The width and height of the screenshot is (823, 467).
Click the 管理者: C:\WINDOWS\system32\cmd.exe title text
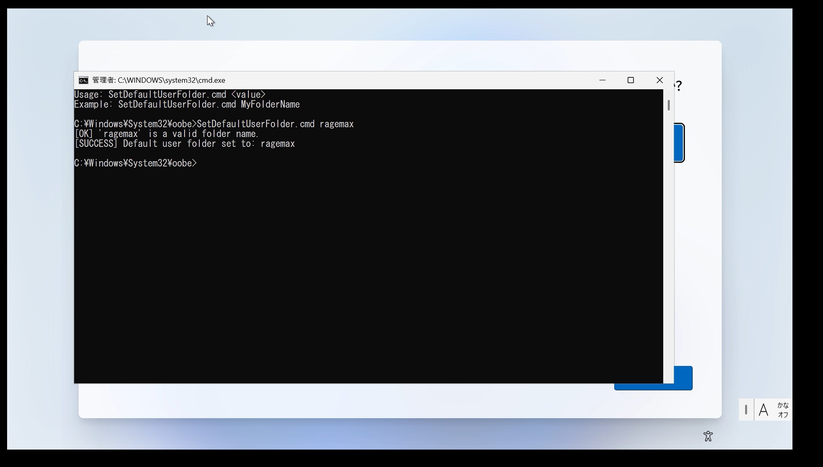(x=159, y=80)
